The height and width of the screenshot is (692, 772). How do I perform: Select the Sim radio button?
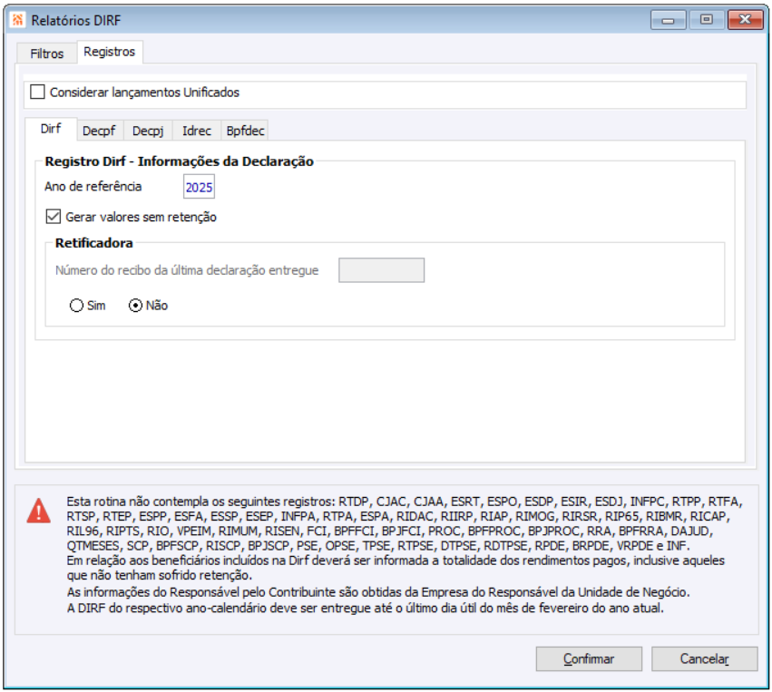tap(76, 306)
